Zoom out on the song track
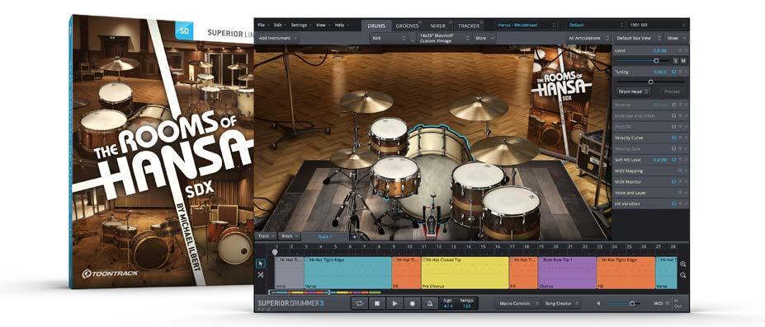 coord(683,275)
